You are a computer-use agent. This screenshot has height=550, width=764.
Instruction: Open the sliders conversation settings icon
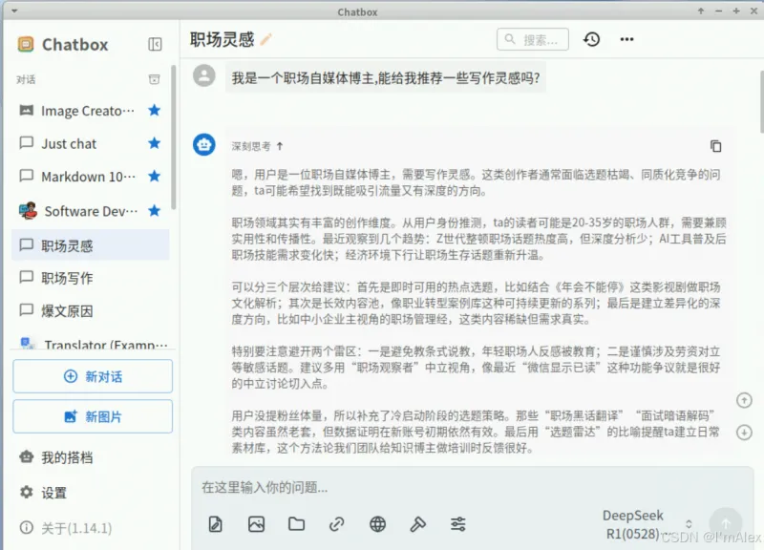click(458, 523)
